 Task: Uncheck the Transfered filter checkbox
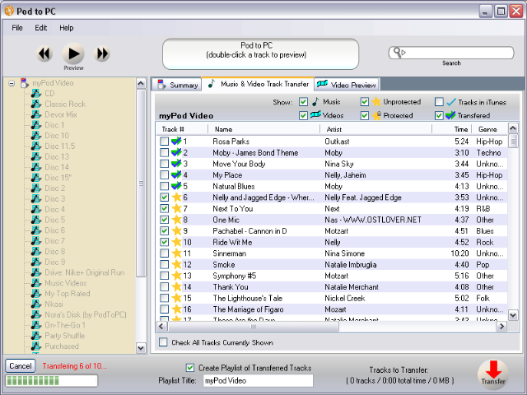[x=439, y=115]
